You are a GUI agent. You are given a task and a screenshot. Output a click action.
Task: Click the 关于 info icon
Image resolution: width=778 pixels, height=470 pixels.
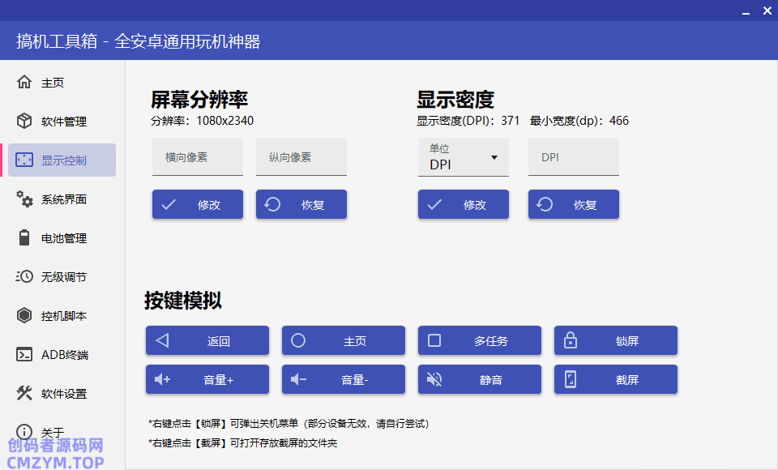point(24,431)
